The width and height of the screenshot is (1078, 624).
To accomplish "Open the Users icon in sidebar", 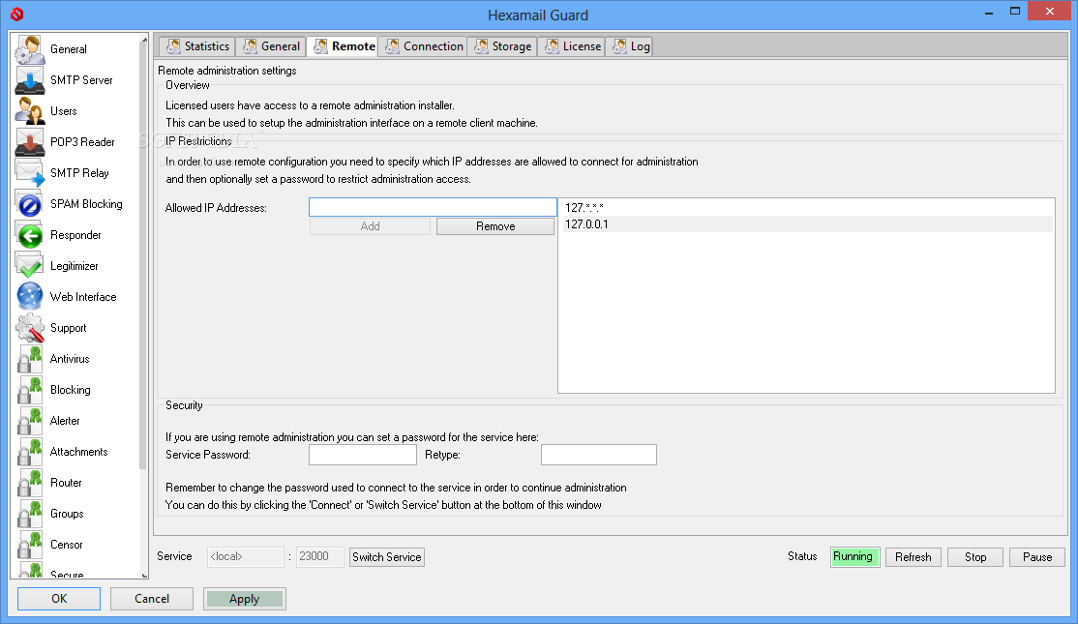I will (30, 111).
